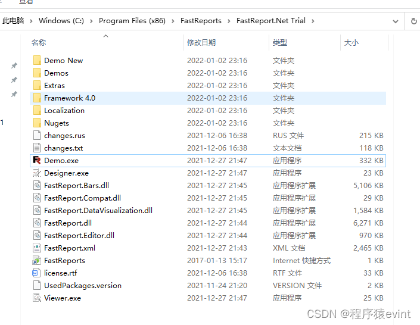This screenshot has height=325, width=420.
Task: Select the Designer.exe application icon
Action: click(37, 173)
